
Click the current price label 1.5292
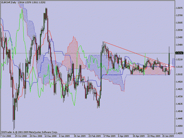pos(179,53)
